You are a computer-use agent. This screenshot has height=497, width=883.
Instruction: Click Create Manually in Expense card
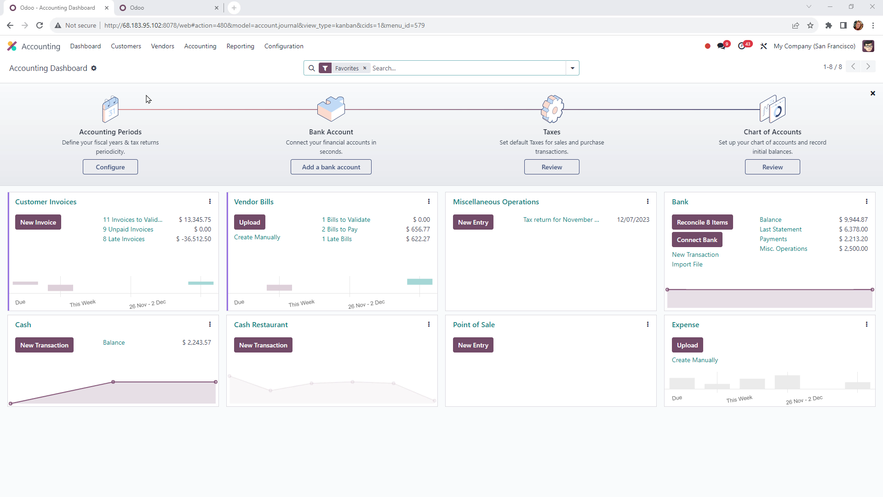pyautogui.click(x=695, y=360)
